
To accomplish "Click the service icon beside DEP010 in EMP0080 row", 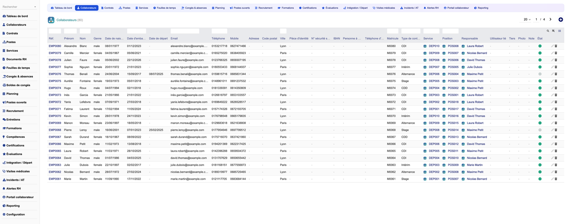I will click(x=425, y=46).
